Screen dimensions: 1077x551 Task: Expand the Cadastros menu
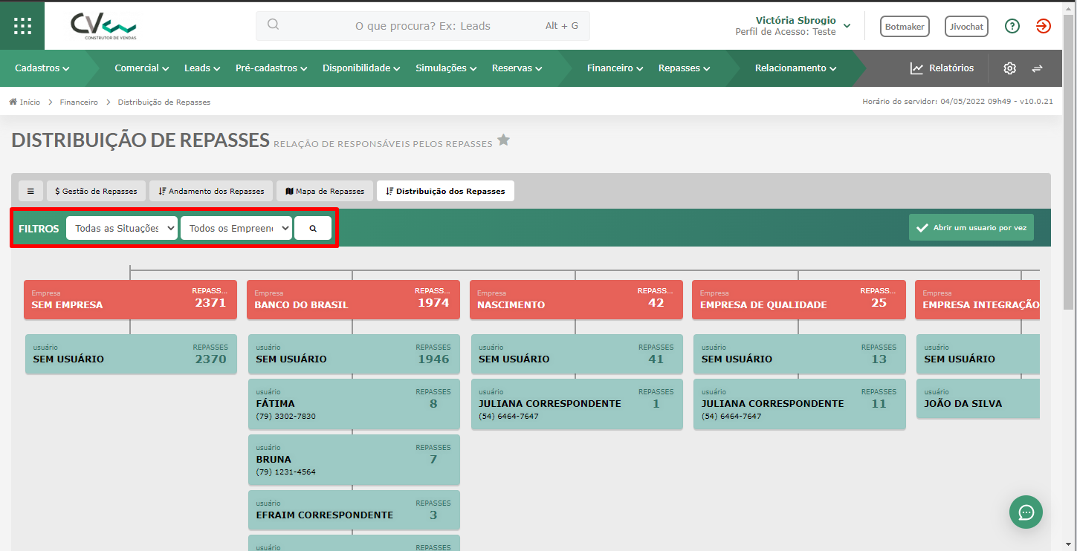pyautogui.click(x=42, y=68)
